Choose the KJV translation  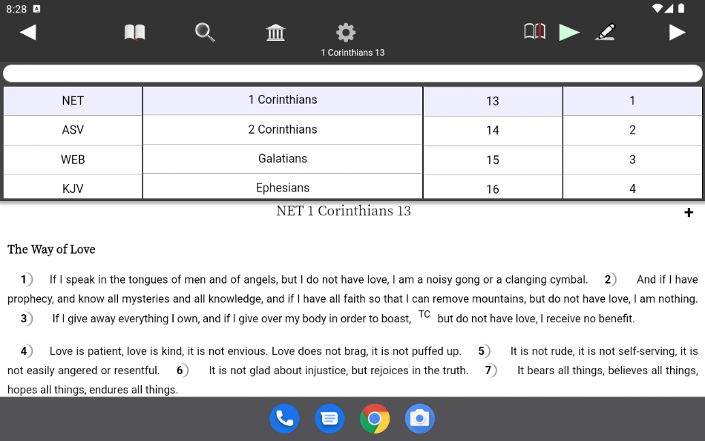click(x=73, y=189)
